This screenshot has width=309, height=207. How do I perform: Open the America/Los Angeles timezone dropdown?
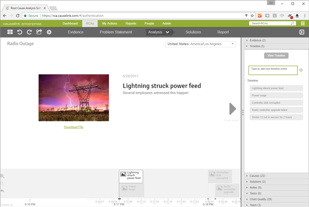(201, 44)
